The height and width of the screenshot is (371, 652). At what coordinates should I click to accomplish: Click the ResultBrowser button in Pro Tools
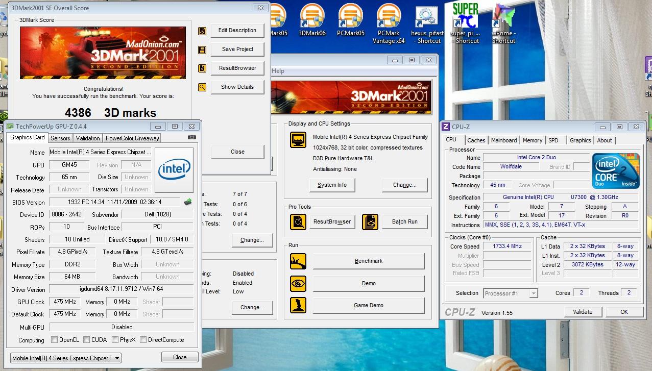(x=332, y=222)
